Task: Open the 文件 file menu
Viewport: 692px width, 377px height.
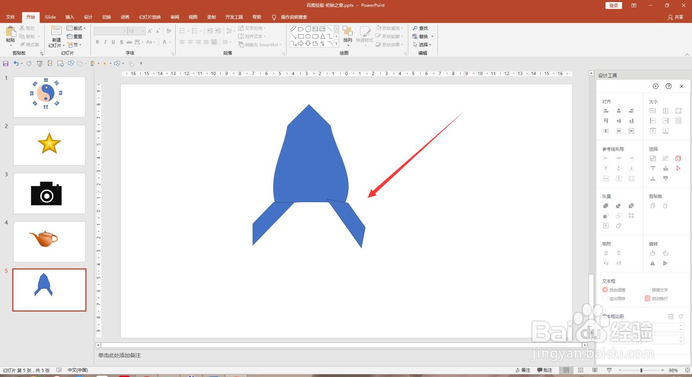Action: 10,17
